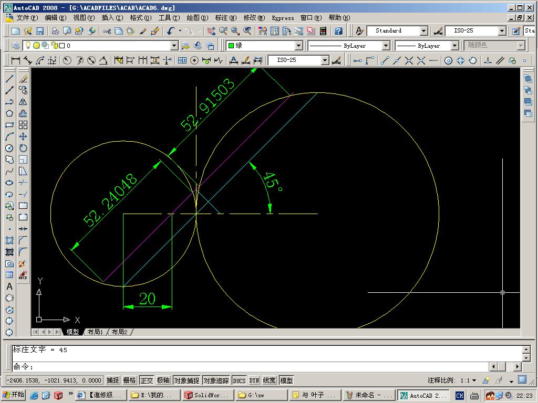538x403 pixels.
Task: Select the Linear dimension tool
Action: click(15, 61)
